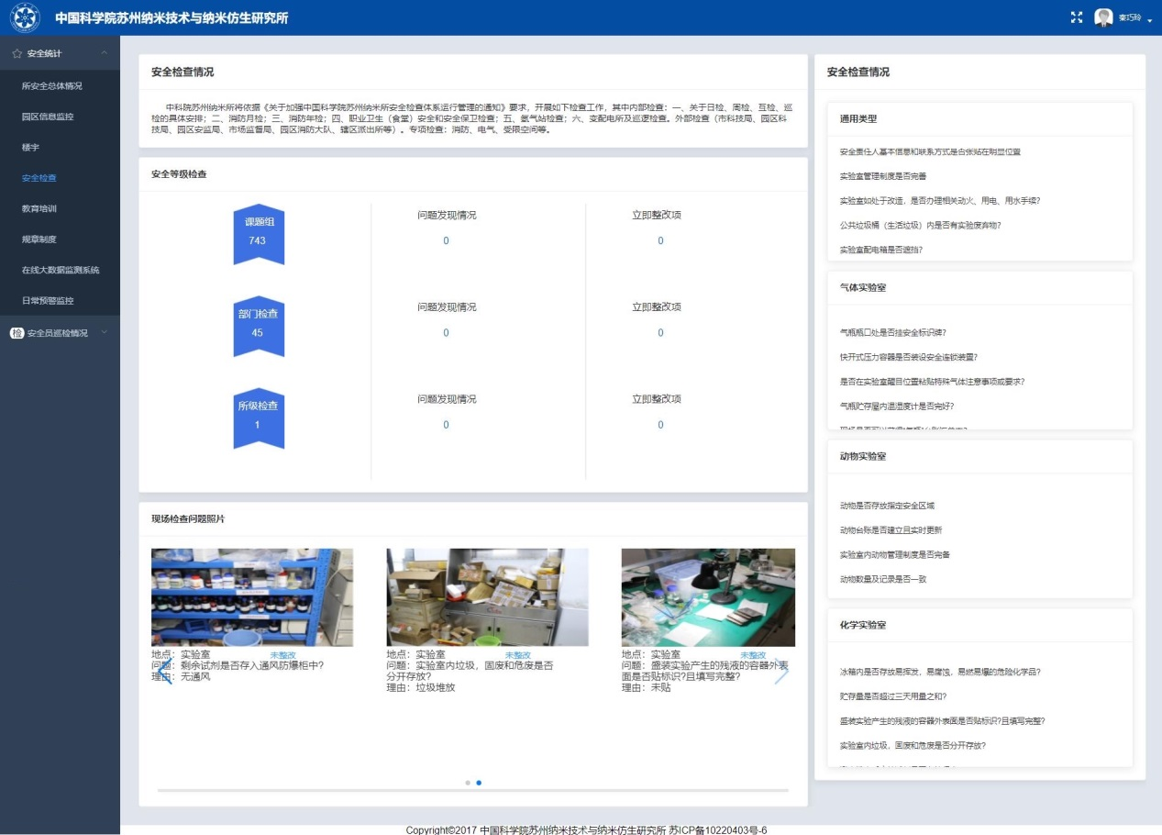The width and height of the screenshot is (1162, 835).
Task: Collapse the 安全统计 sidebar section chevron
Action: pos(104,54)
